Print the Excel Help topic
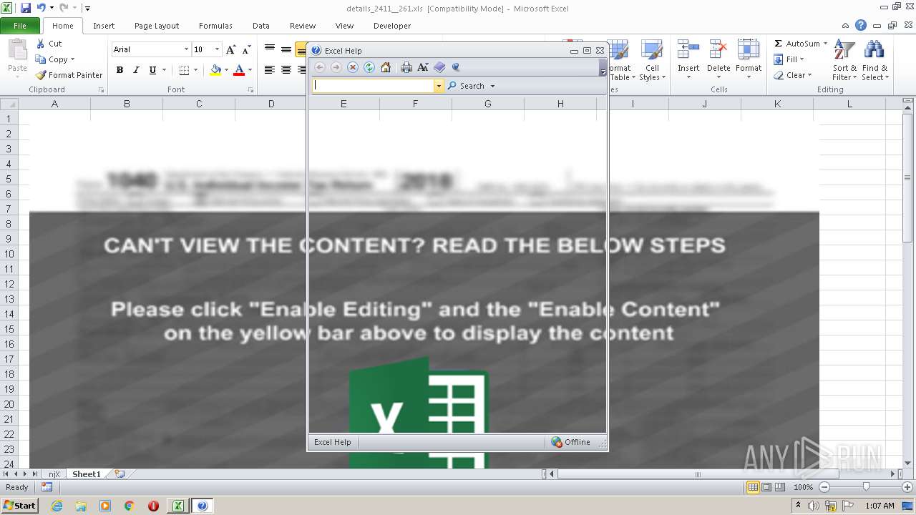This screenshot has height=515, width=916. click(x=406, y=67)
